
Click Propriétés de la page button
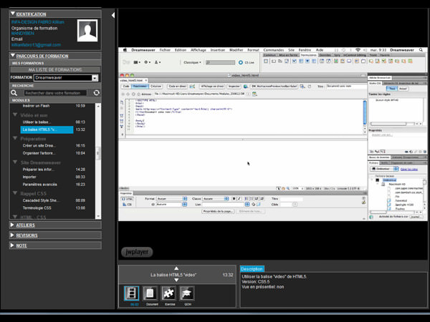click(x=218, y=211)
